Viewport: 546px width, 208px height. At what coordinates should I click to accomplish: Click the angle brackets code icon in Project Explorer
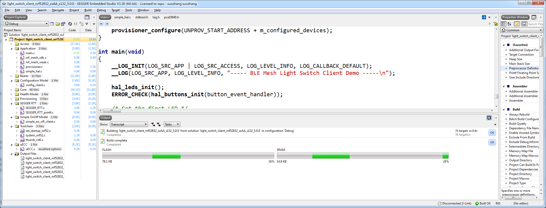(x=76, y=24)
